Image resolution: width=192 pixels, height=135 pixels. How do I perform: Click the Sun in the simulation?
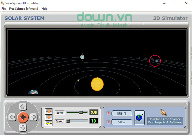pyautogui.click(x=97, y=84)
